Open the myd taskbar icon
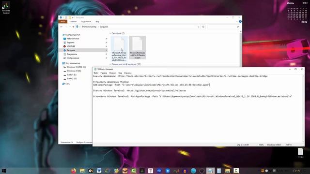The image size is (310, 174). [x=176, y=171]
